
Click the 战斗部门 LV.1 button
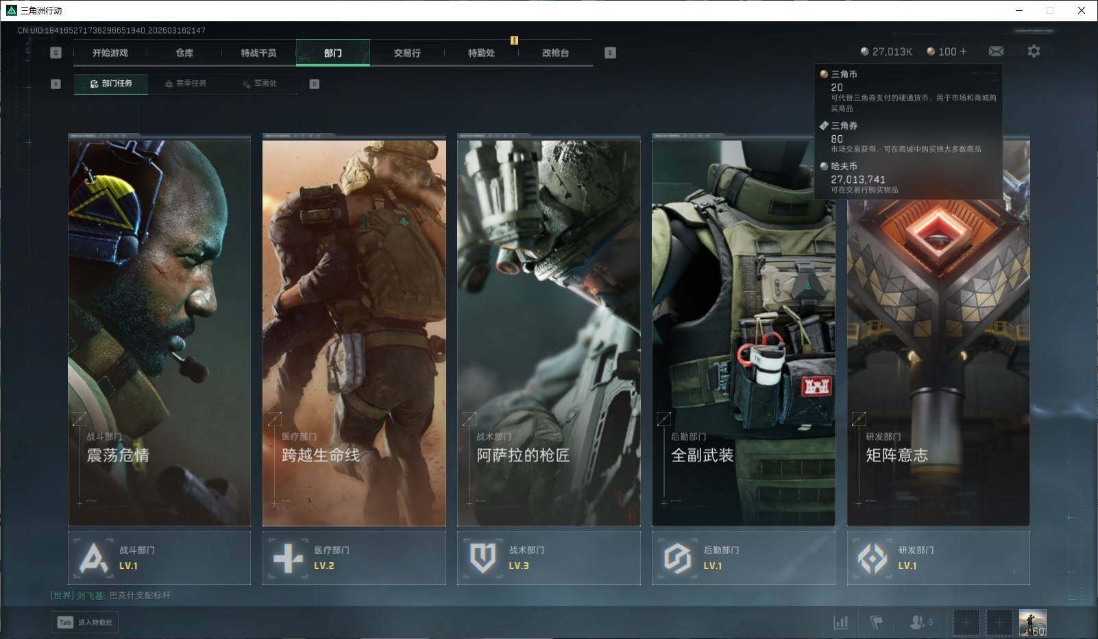point(159,558)
